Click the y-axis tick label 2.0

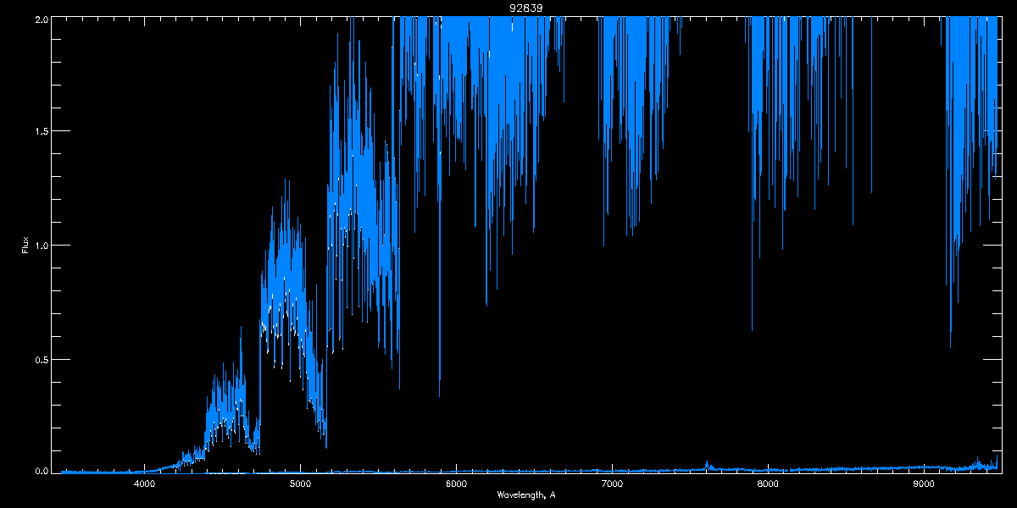point(40,19)
